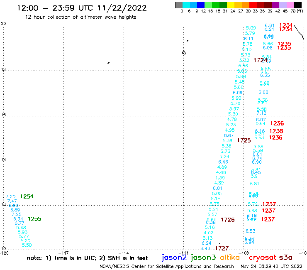Viewport: 307px width, 270px height.
Task: Pick the dark blue 12 ft legend swatch
Action: pyautogui.click(x=201, y=5)
